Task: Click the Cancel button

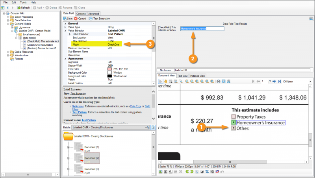Action: (x=80, y=19)
